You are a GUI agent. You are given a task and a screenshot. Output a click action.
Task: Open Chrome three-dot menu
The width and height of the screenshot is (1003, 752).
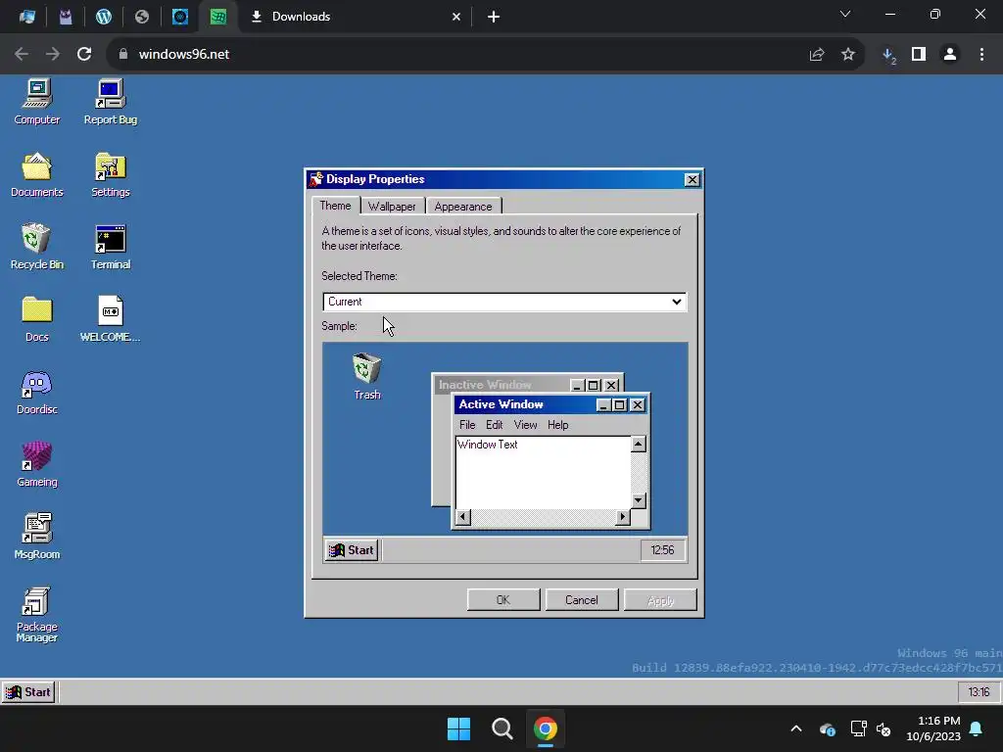(x=981, y=55)
